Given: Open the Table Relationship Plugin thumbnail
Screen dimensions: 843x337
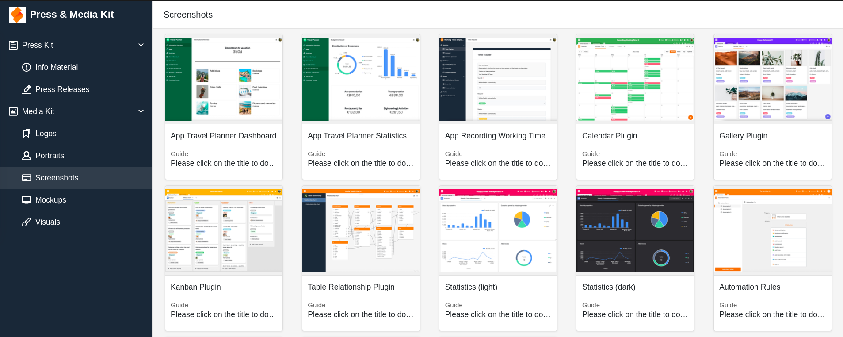Looking at the screenshot, I should point(361,230).
